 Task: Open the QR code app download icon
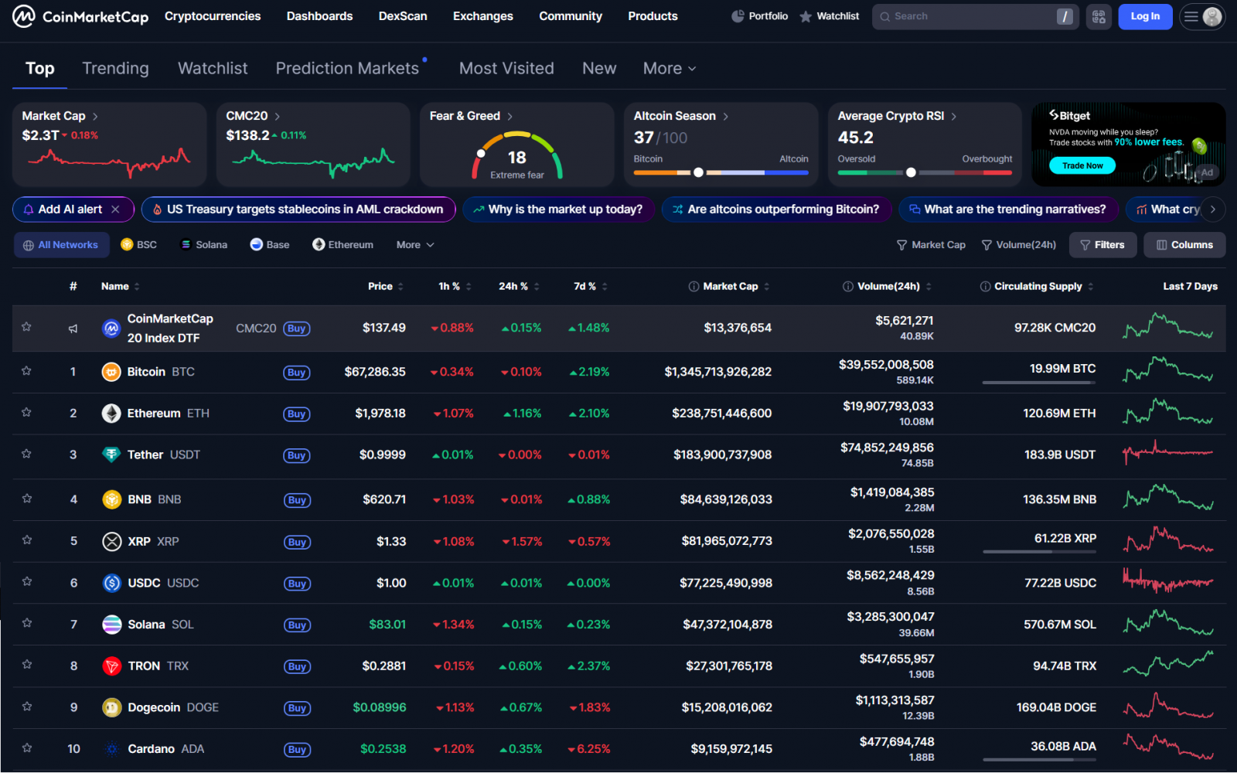(1099, 16)
